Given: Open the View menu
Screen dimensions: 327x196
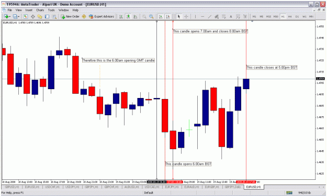Looking at the screenshot, I should (18, 10).
